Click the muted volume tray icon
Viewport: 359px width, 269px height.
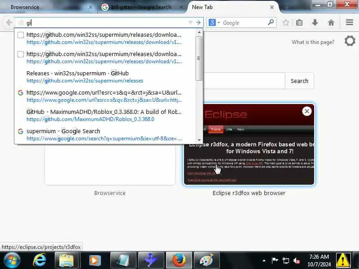click(297, 260)
